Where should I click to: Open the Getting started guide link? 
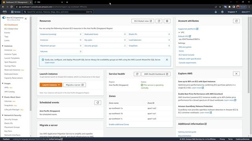click(187, 132)
